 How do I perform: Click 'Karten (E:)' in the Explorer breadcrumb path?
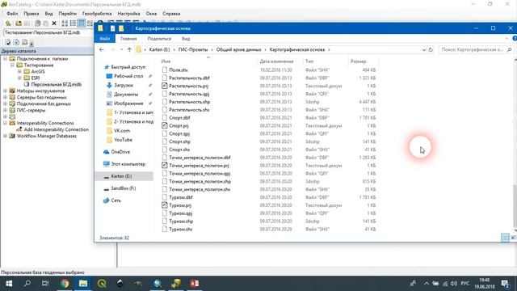(159, 49)
